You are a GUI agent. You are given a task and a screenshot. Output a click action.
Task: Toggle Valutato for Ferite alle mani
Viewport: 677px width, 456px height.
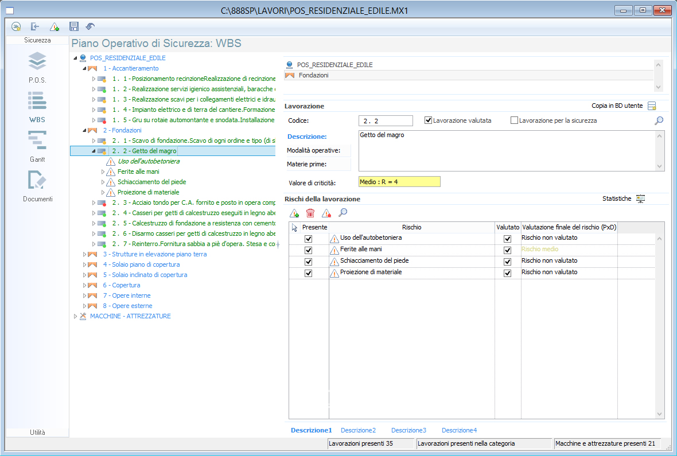coord(507,250)
